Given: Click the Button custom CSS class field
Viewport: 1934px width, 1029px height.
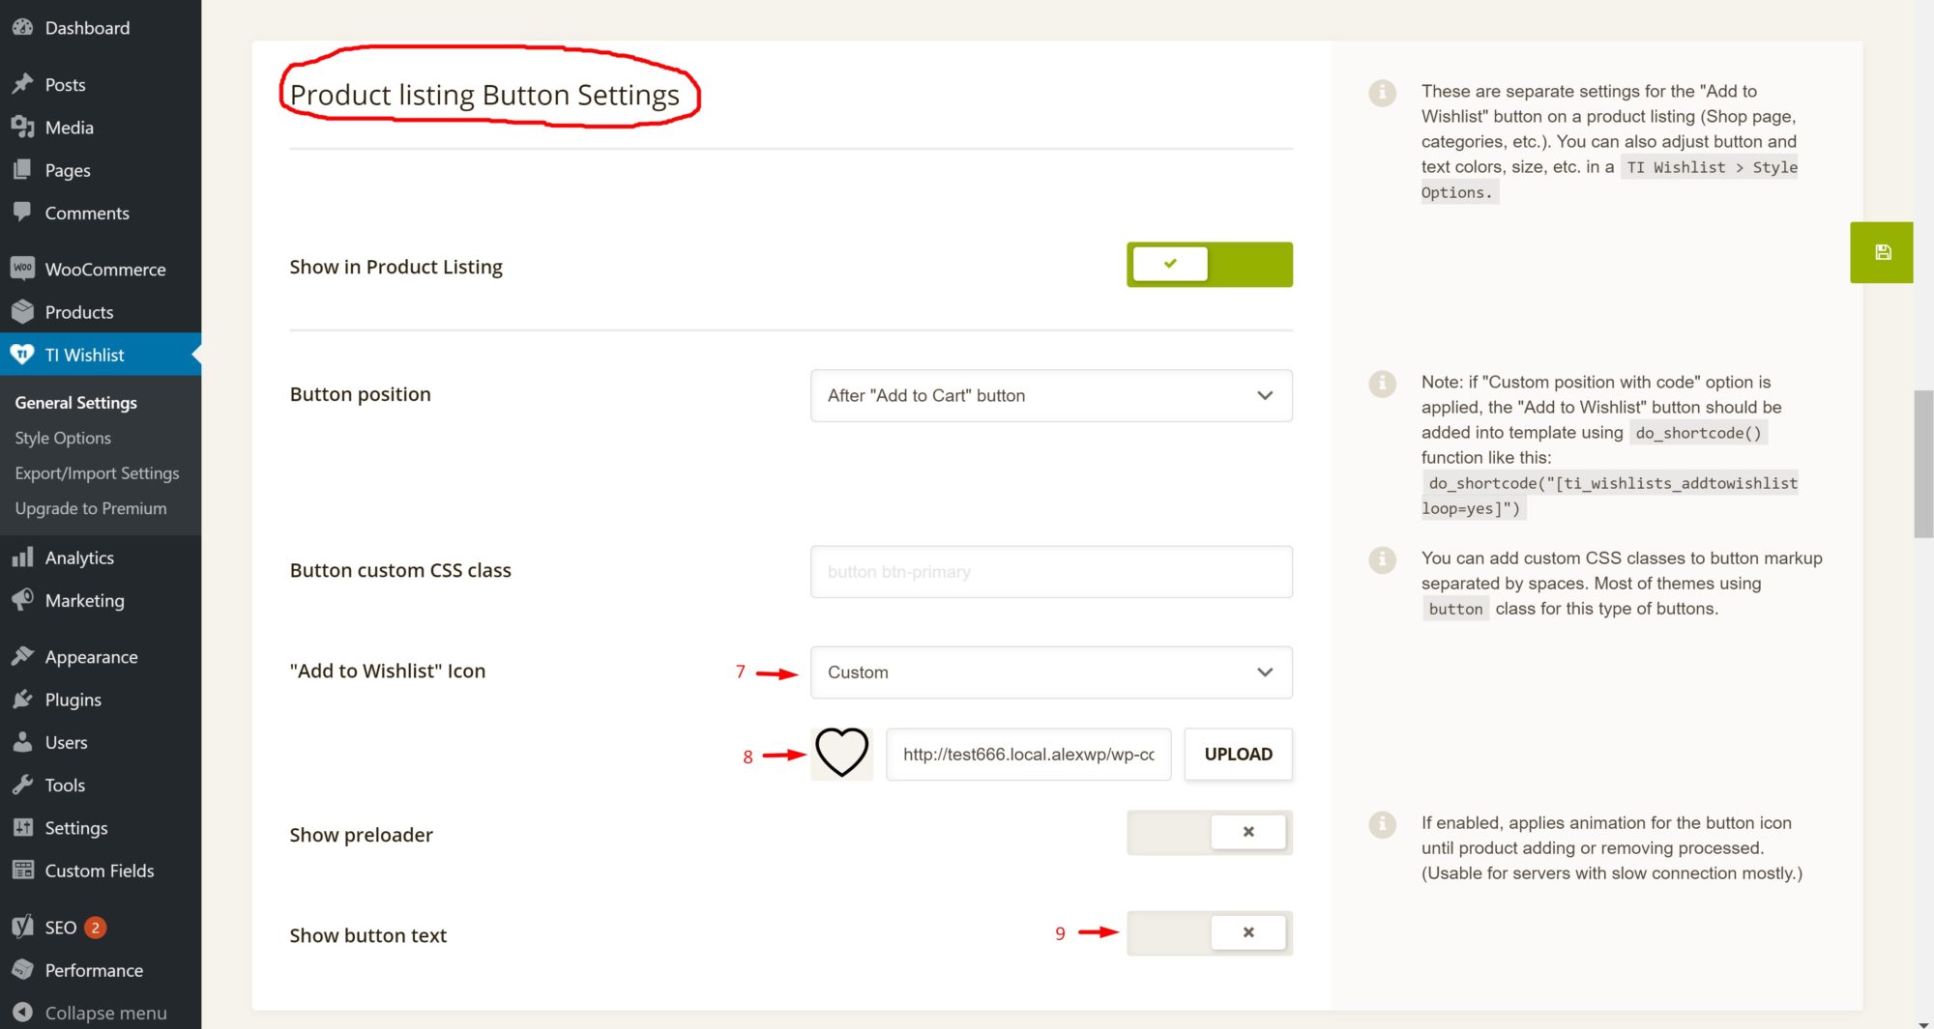Looking at the screenshot, I should [1051, 571].
